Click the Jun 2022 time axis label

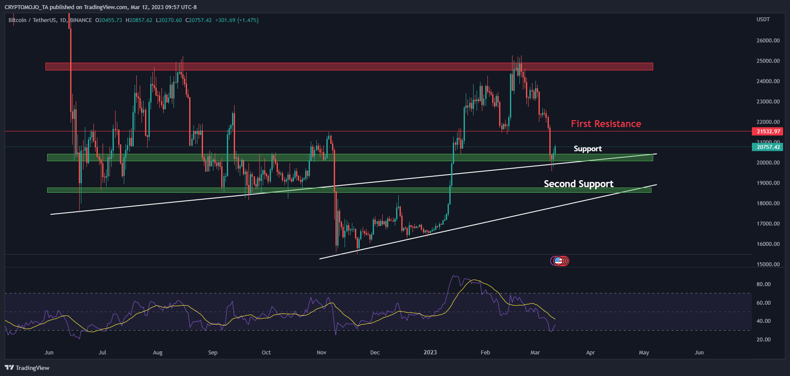pos(49,353)
